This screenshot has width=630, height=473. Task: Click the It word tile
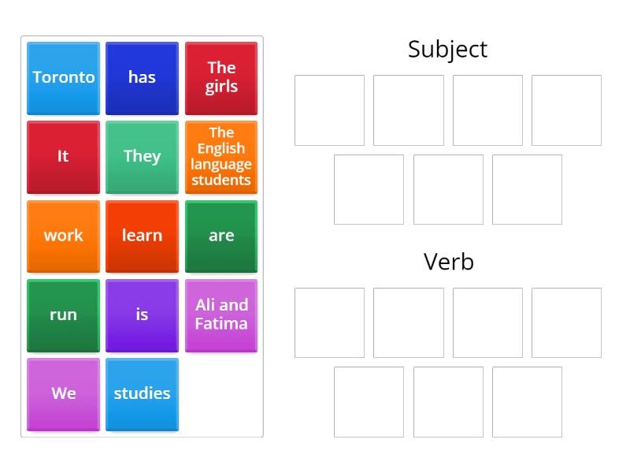63,157
